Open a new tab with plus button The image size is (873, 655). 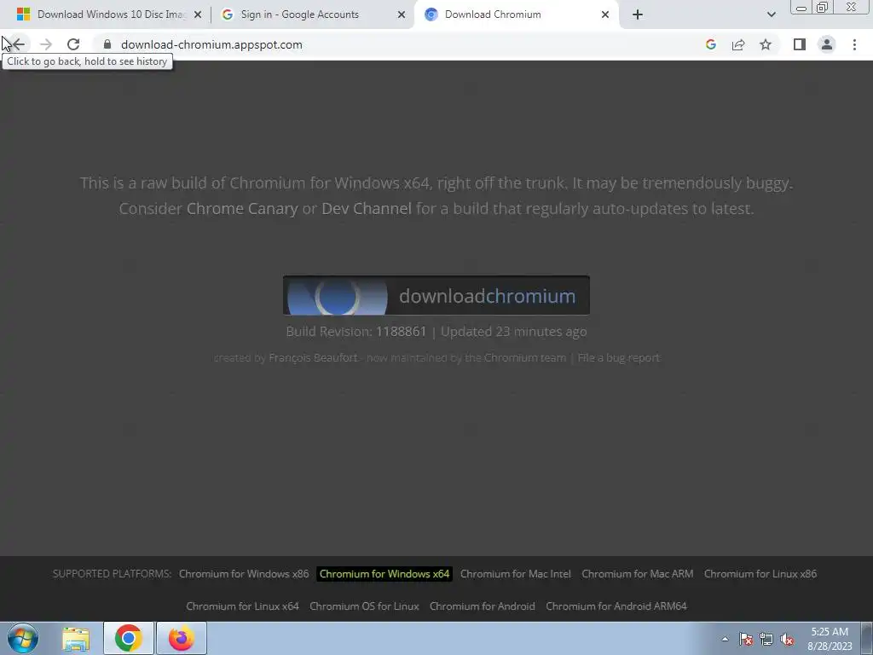(x=638, y=14)
